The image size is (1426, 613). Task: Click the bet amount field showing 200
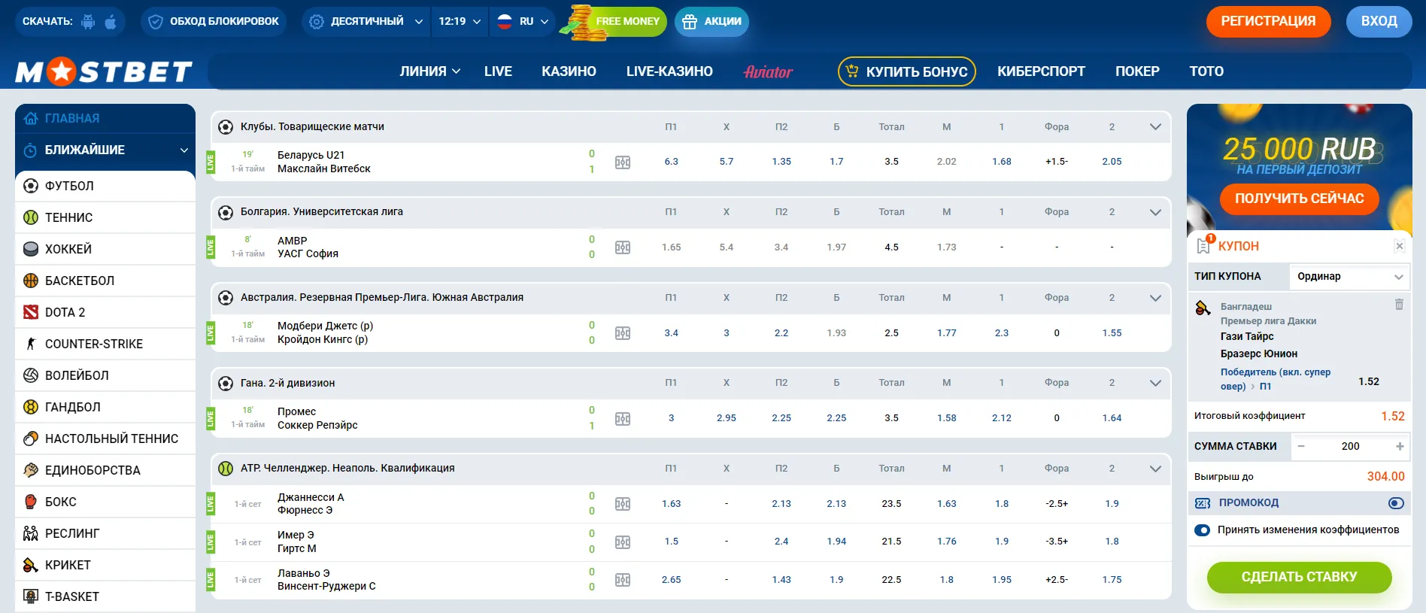coord(1350,446)
